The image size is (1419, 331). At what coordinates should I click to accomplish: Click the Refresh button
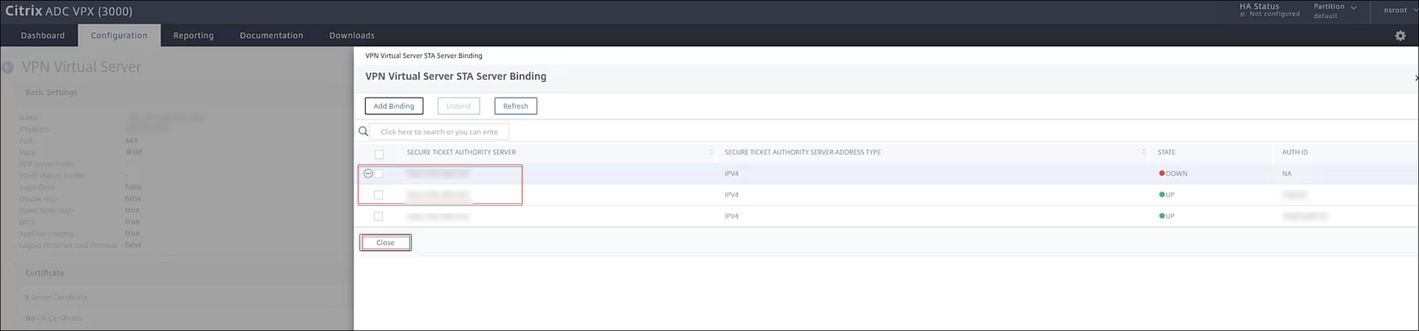click(x=515, y=106)
